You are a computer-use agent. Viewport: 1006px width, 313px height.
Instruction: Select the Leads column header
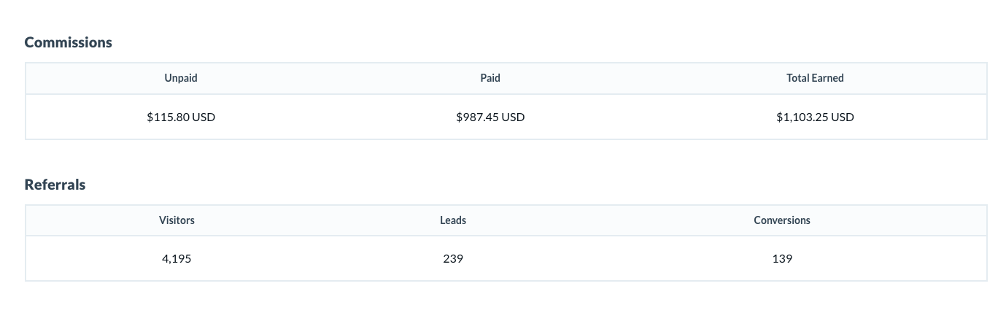(453, 220)
